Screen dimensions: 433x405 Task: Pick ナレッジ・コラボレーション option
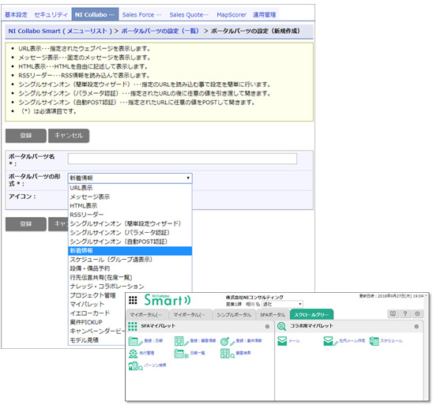[130, 287]
